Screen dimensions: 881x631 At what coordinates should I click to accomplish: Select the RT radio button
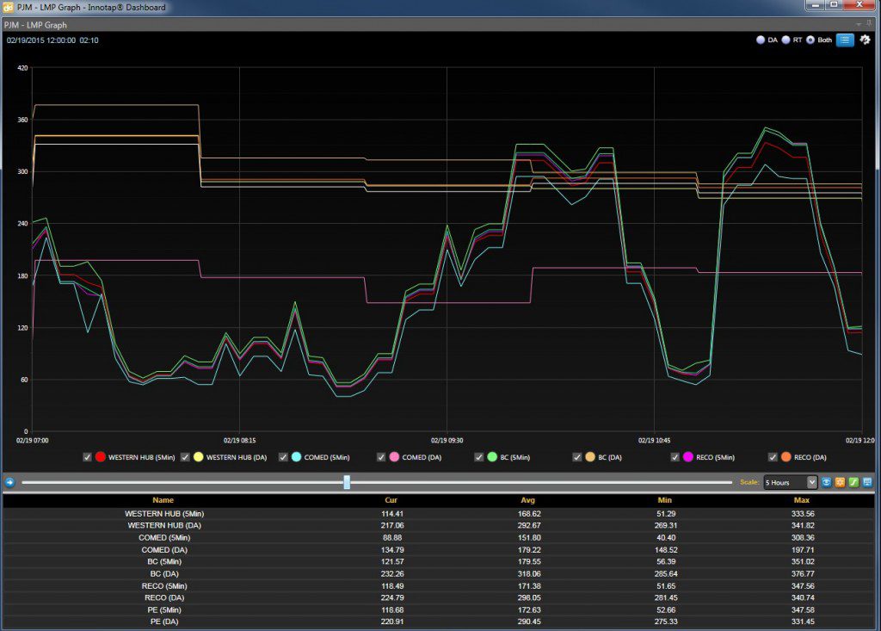786,40
